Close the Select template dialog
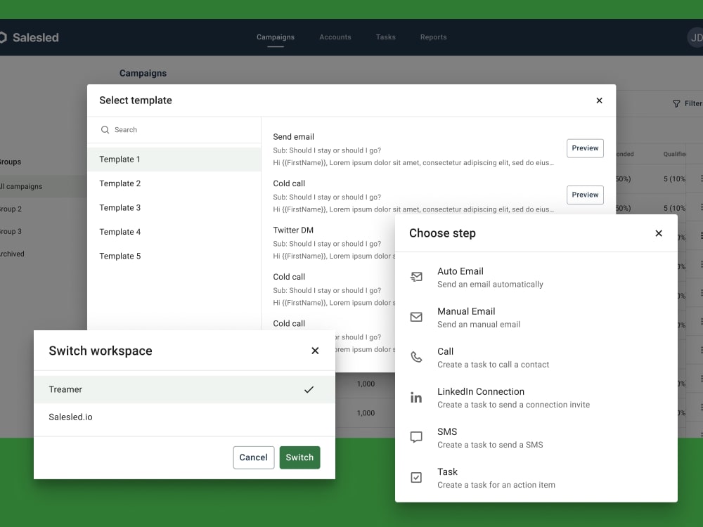This screenshot has height=527, width=703. tap(599, 100)
